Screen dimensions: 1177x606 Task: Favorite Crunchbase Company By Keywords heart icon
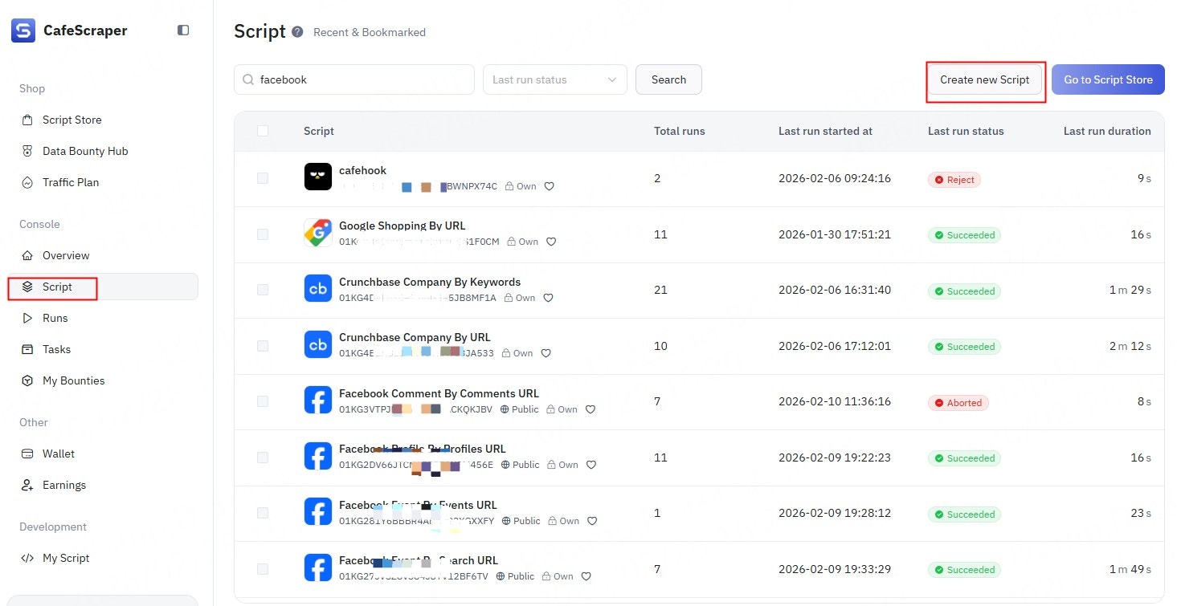[x=548, y=298]
